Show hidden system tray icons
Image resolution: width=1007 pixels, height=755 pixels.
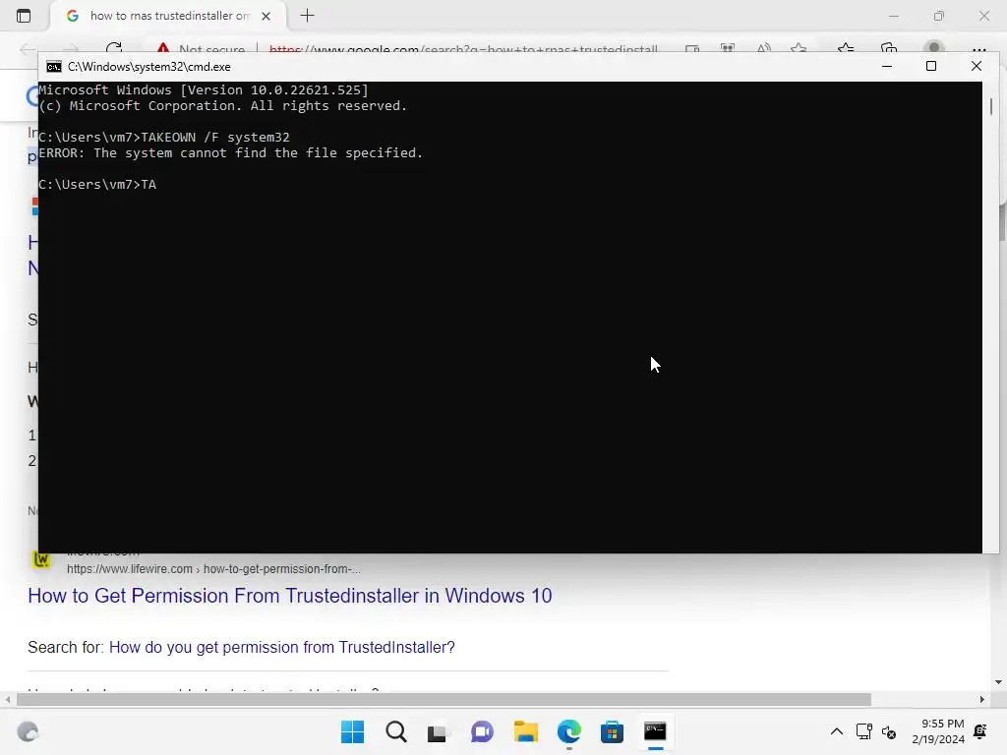[836, 731]
